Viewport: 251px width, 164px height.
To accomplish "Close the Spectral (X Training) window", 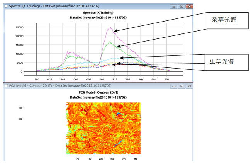I will 189,7.
